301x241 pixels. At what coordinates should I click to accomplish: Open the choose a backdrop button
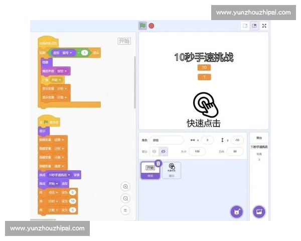pos(259,212)
